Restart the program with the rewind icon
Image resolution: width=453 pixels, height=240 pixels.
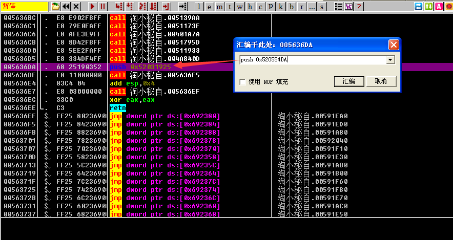(x=66, y=6)
